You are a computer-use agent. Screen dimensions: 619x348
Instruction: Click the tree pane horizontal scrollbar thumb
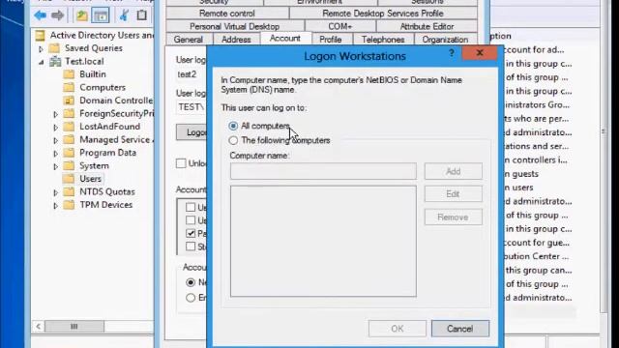(74, 327)
